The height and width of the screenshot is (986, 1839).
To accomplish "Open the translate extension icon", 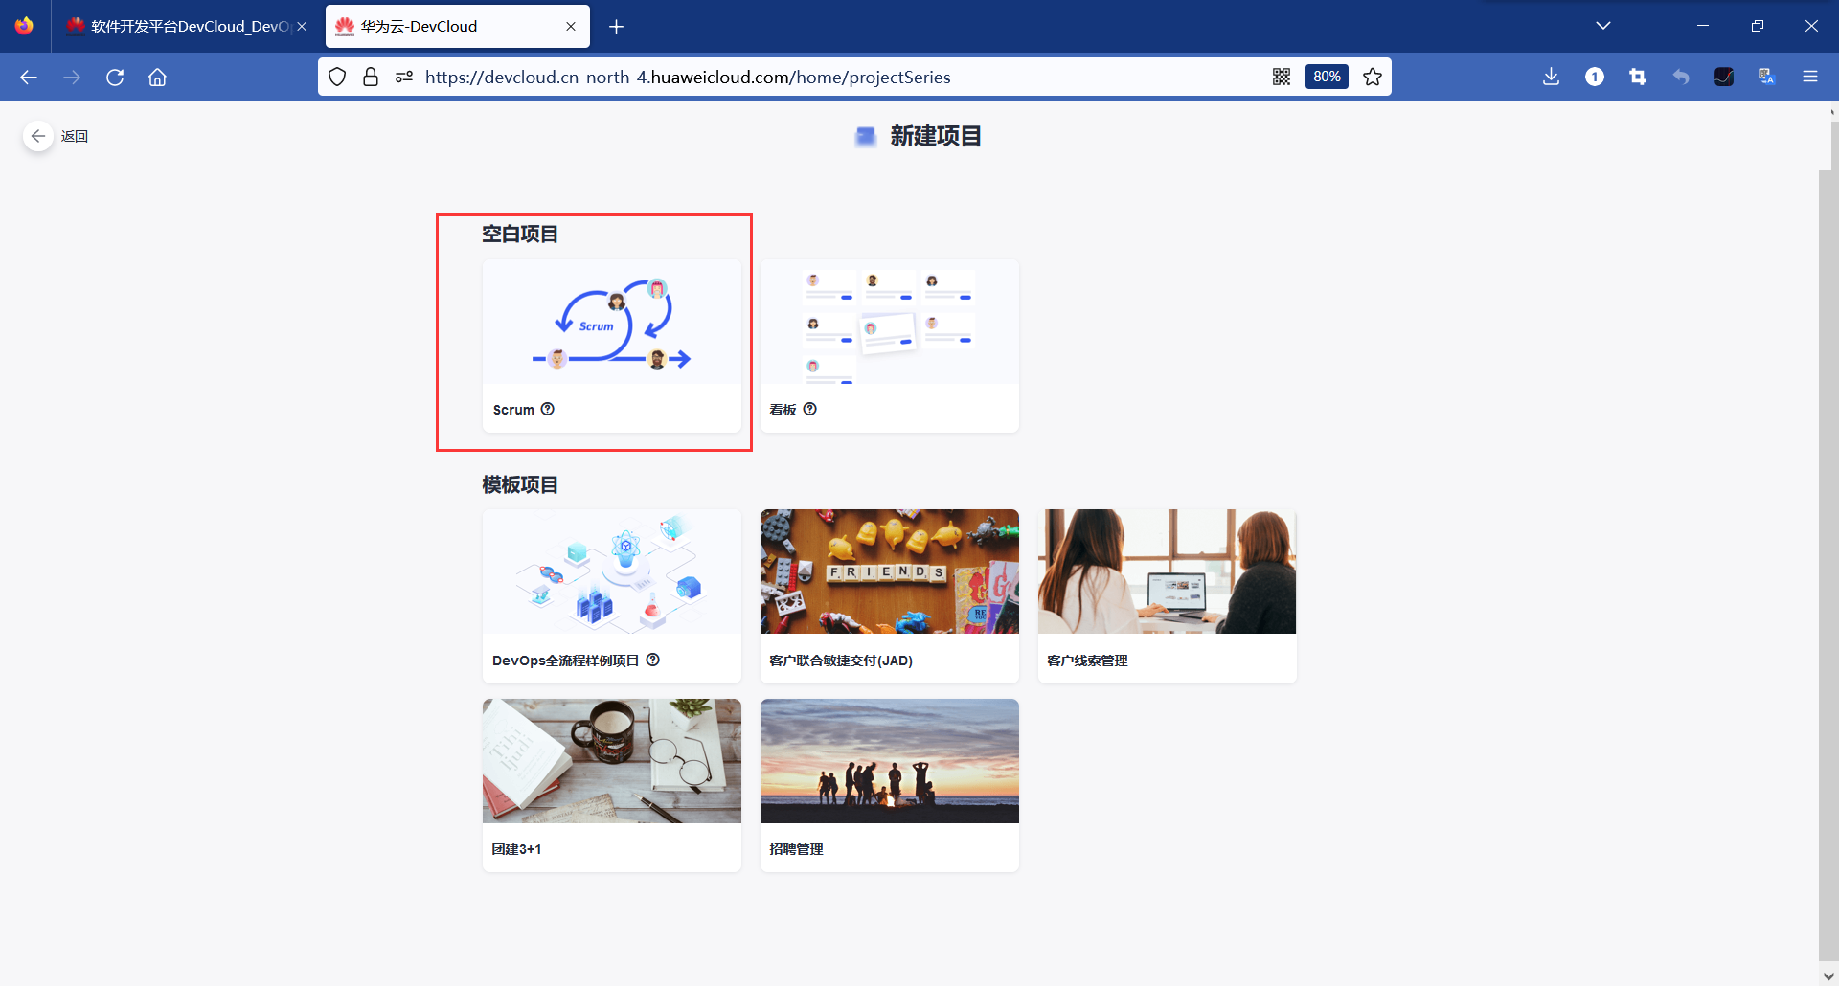I will pyautogui.click(x=1767, y=78).
